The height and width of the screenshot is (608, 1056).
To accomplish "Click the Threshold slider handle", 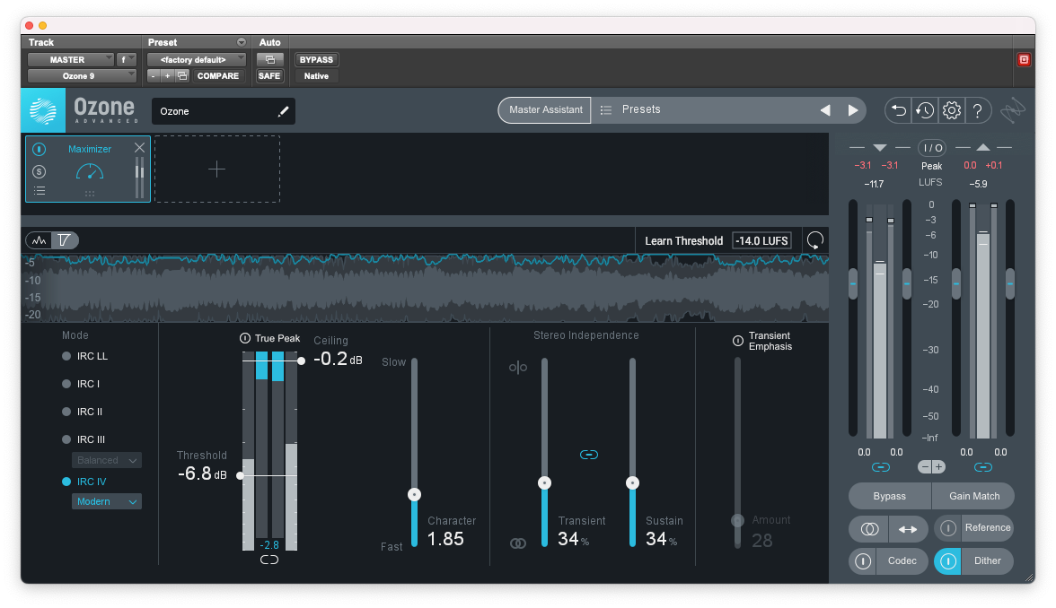I will coord(240,475).
